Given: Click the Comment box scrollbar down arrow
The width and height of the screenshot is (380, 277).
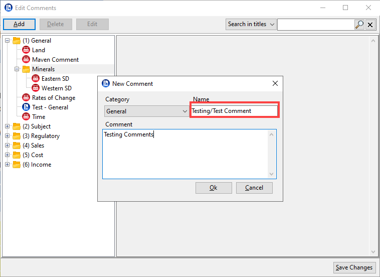Looking at the screenshot, I should (272, 174).
